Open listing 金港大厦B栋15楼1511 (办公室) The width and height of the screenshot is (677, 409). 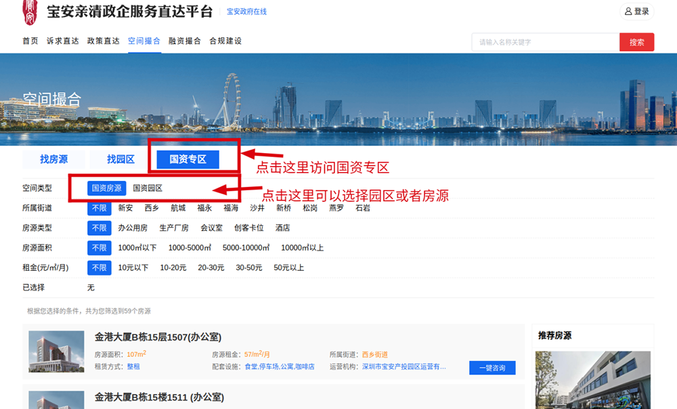point(159,397)
